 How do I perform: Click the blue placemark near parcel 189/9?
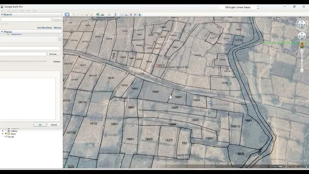click(x=210, y=103)
